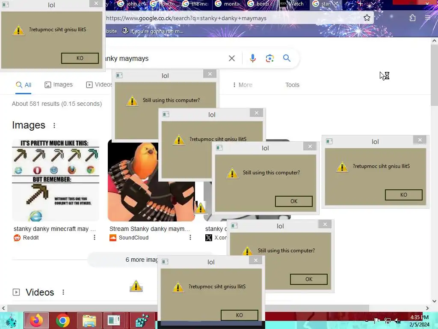The image size is (438, 329).
Task: Open Firefox from the taskbar
Action: (x=36, y=320)
